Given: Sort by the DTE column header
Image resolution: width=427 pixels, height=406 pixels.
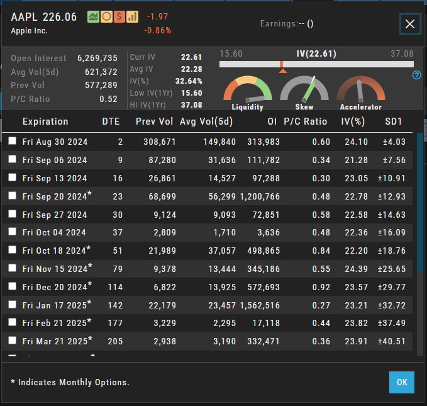Looking at the screenshot, I should 111,121.
